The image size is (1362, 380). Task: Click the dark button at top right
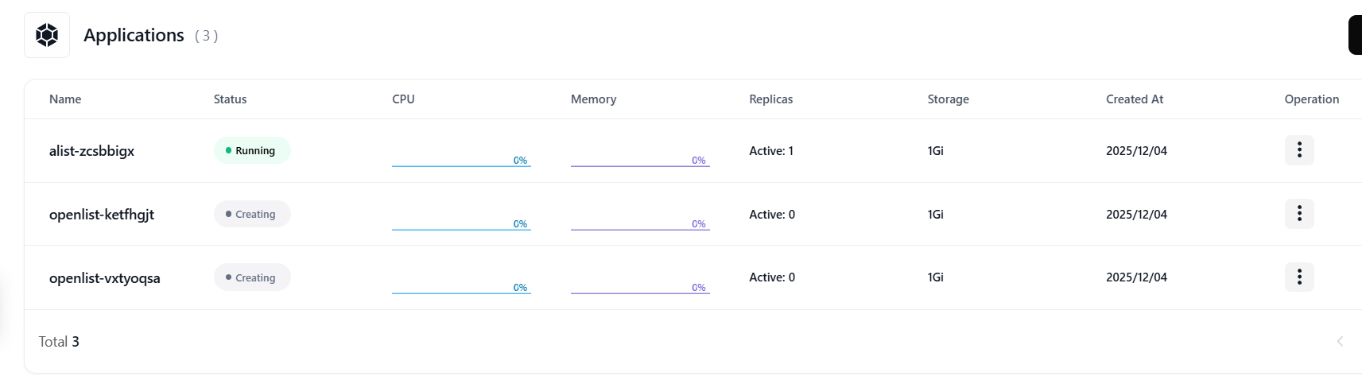click(1355, 35)
